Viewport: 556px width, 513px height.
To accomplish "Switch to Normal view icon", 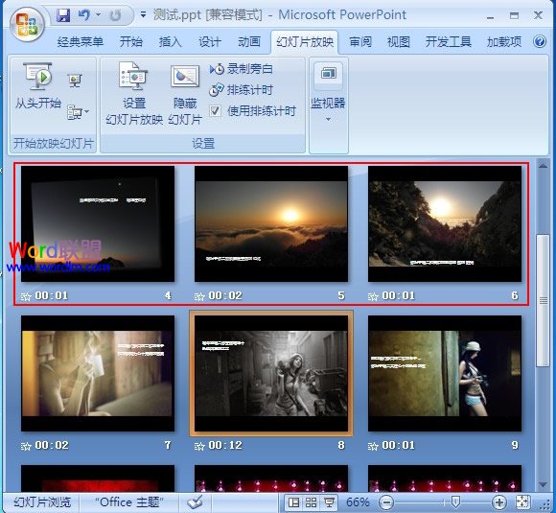I will [x=293, y=502].
